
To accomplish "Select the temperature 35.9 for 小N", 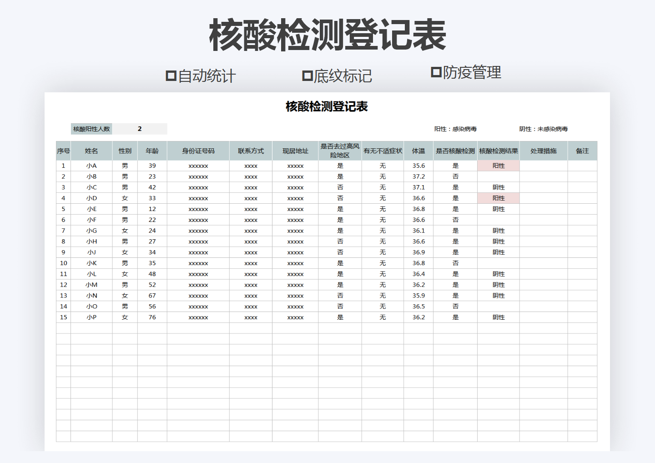I will point(418,295).
